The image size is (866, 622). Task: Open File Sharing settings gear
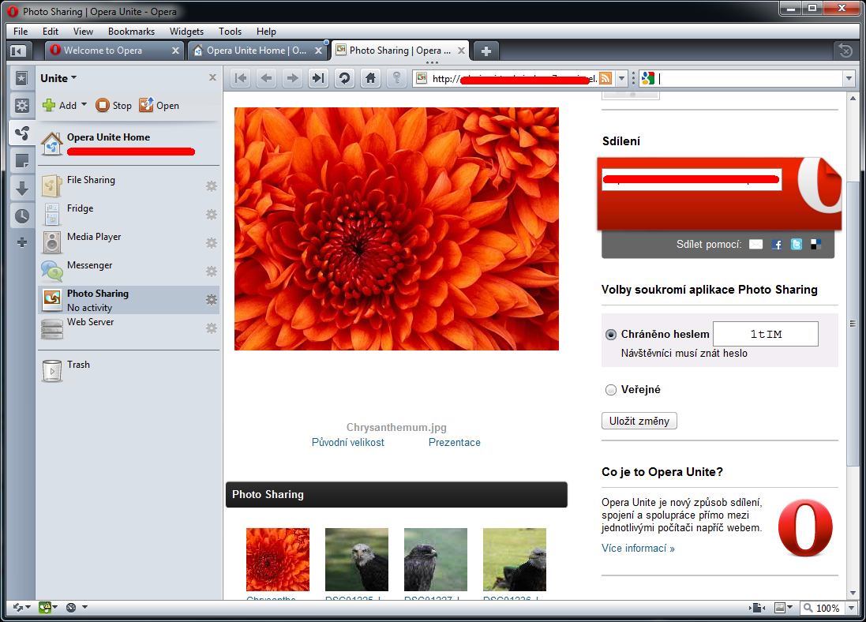[x=212, y=186]
